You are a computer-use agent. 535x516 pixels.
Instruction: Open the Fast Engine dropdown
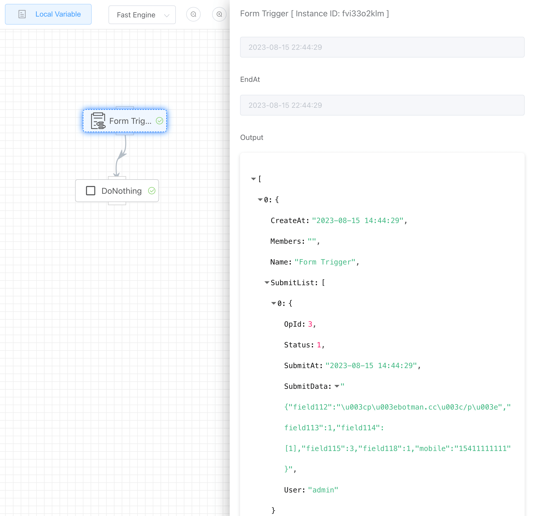(142, 15)
